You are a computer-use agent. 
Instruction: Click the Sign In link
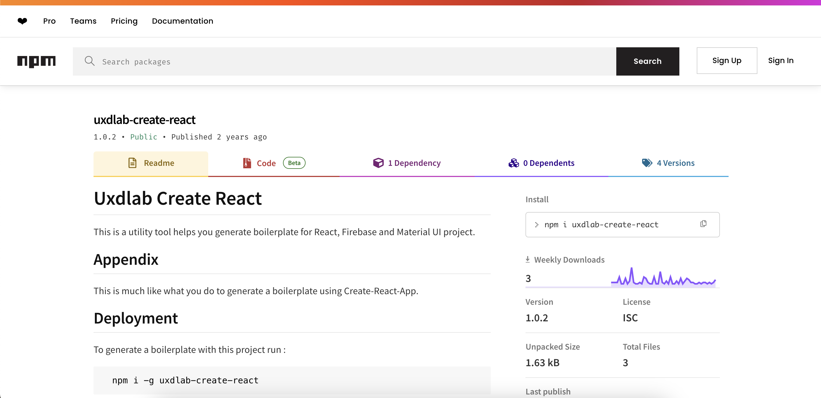(780, 61)
